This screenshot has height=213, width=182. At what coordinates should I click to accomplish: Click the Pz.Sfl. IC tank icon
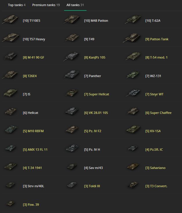[133, 148]
